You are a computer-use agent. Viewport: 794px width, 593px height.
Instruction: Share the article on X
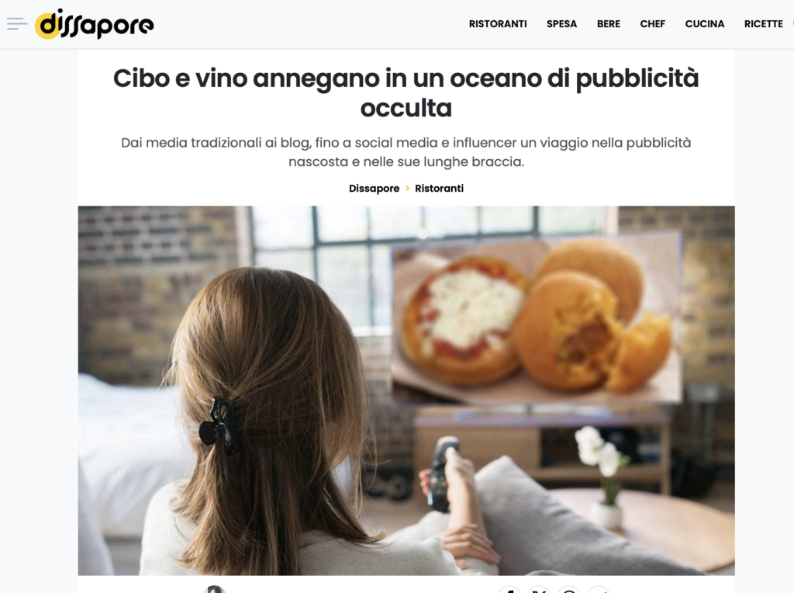coord(540,591)
